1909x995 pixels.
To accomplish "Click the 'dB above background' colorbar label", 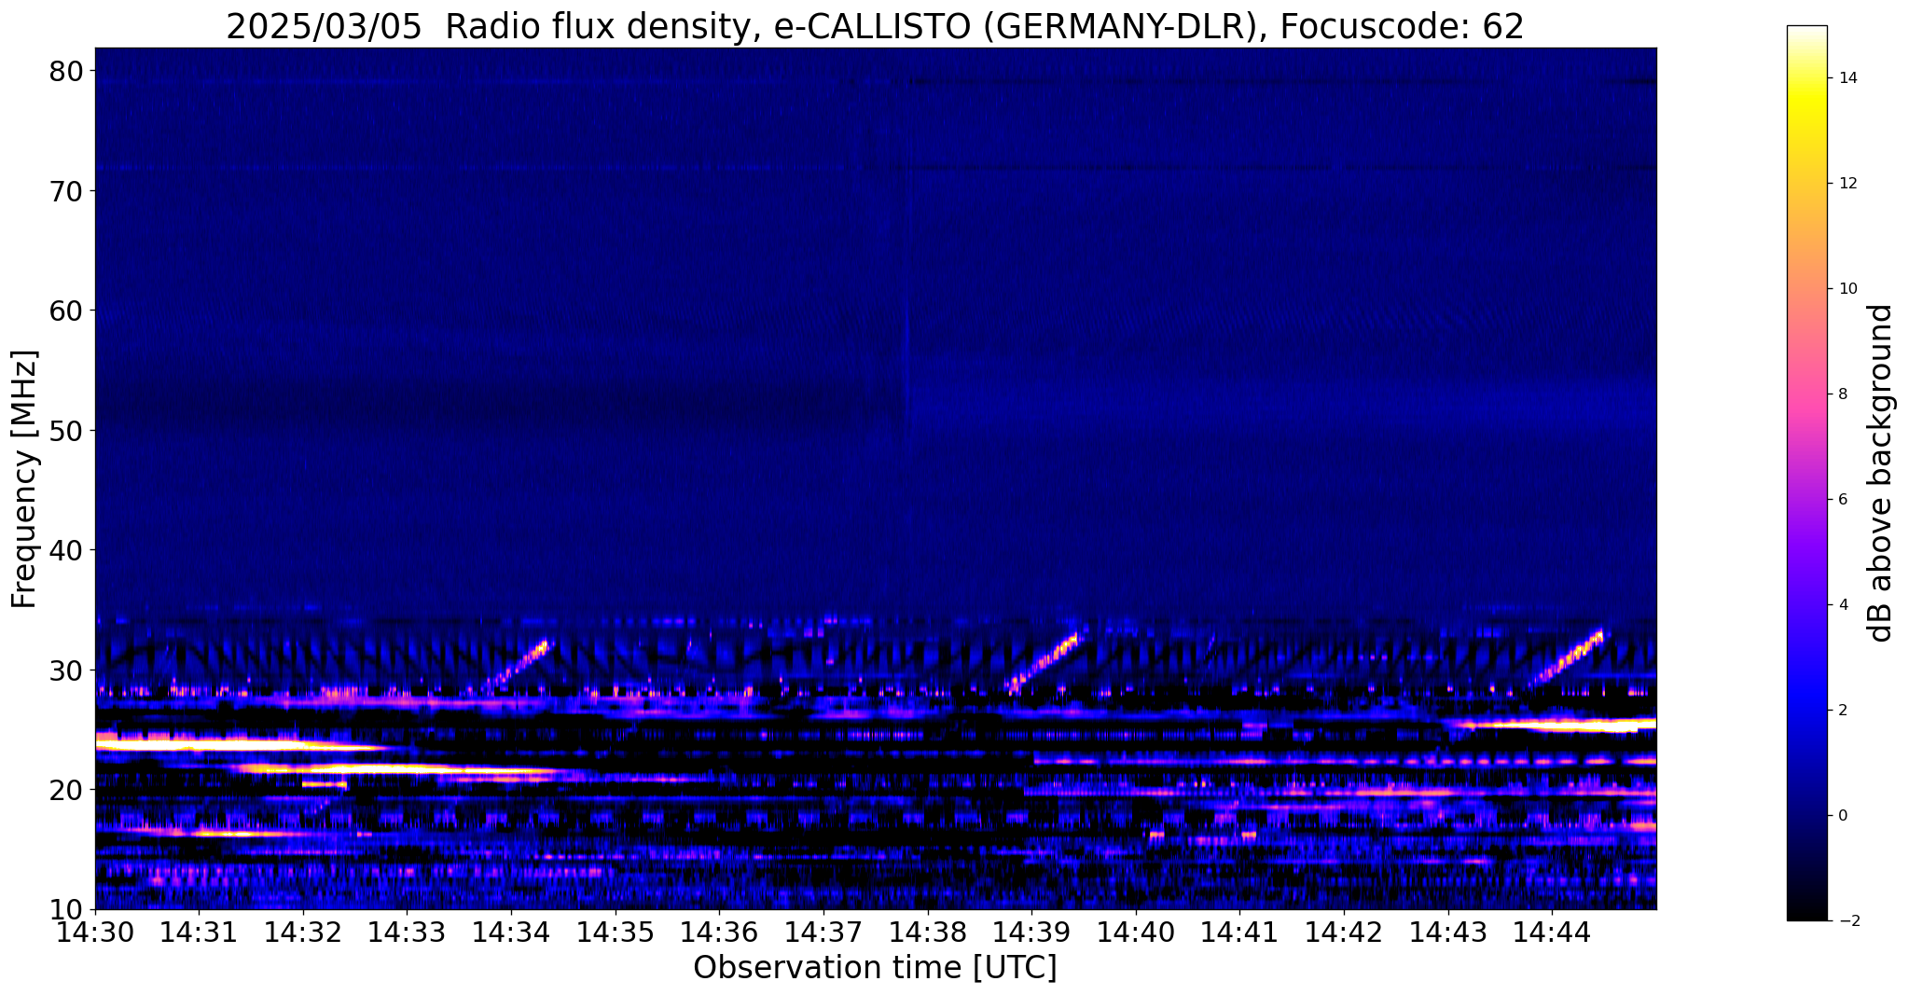I will tap(1880, 473).
